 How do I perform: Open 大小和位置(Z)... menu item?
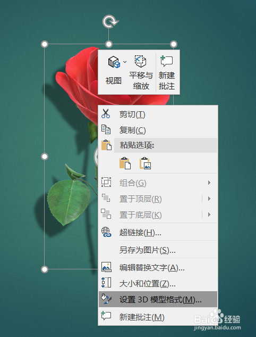pos(158,284)
